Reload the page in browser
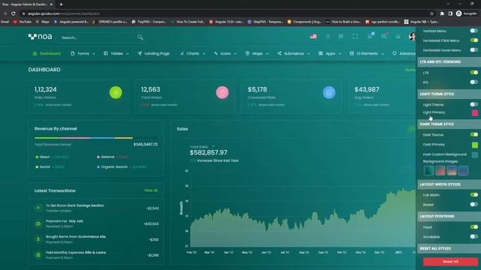Screen dimensions: 481x270 click(x=14, y=13)
